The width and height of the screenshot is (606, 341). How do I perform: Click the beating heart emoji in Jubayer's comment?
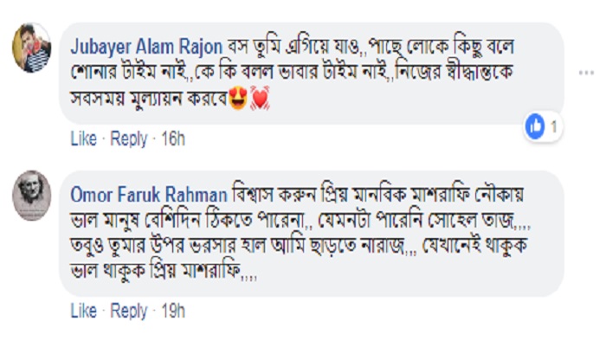(x=260, y=99)
